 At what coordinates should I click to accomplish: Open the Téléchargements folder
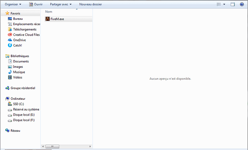coord(25,29)
